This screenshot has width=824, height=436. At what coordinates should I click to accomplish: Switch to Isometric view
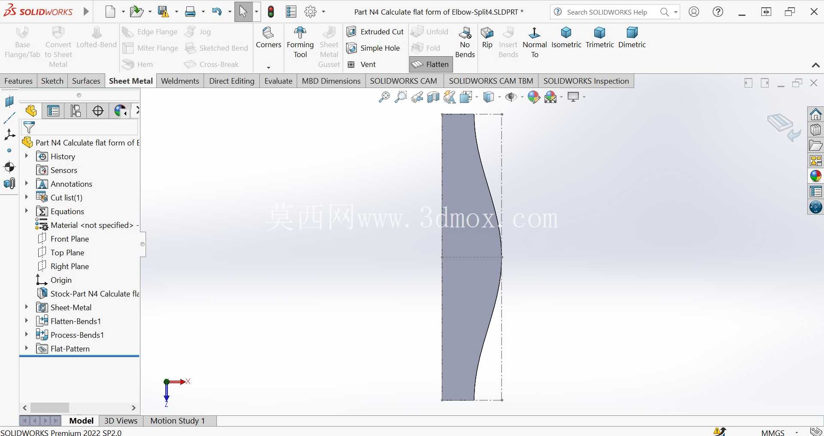click(x=566, y=37)
